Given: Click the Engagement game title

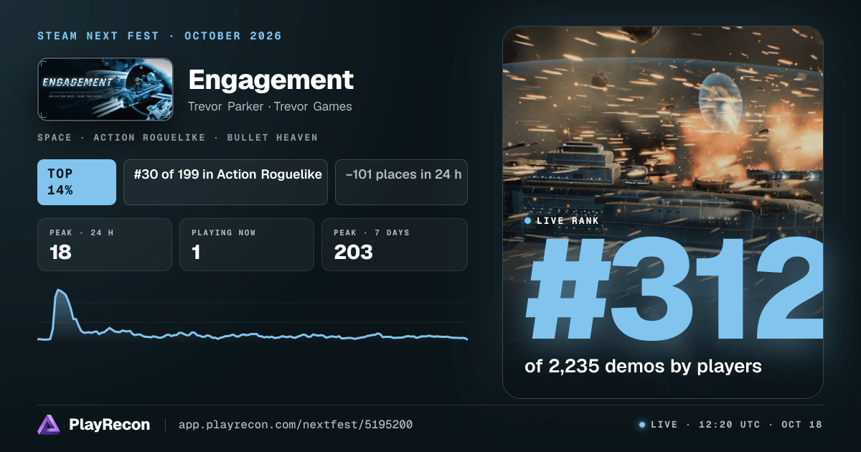Looking at the screenshot, I should click(x=271, y=80).
